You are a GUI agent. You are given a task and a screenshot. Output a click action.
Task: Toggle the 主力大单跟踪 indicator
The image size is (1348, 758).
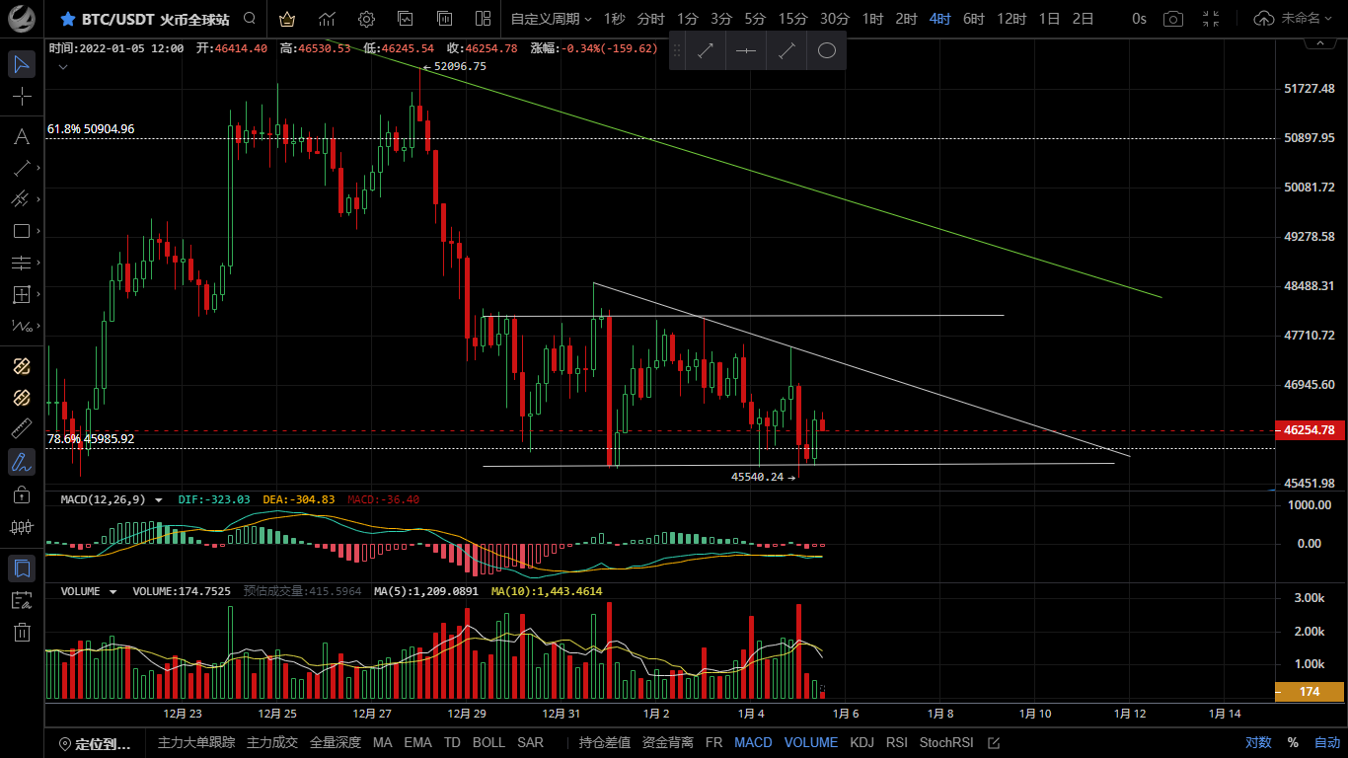click(x=196, y=743)
